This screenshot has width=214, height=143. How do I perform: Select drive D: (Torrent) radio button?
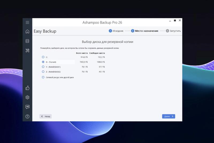coord(43,62)
